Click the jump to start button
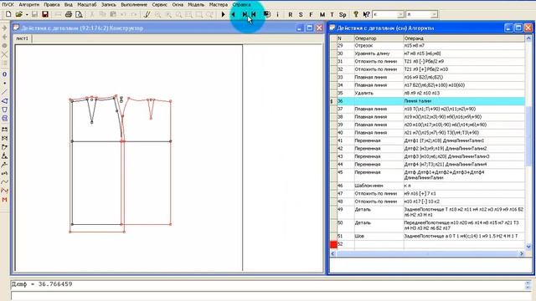Screen dimensions: 536x301 click(254, 14)
